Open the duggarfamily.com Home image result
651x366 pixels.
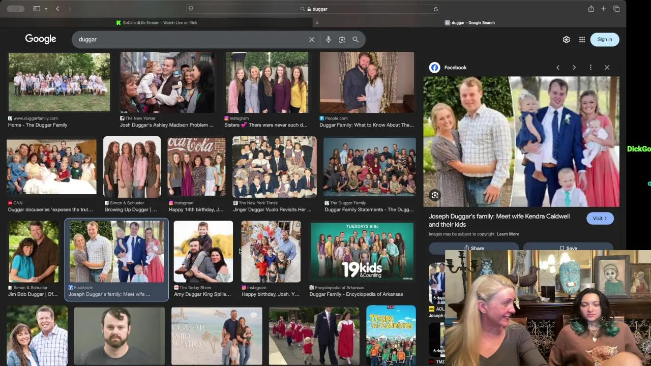[x=59, y=82]
